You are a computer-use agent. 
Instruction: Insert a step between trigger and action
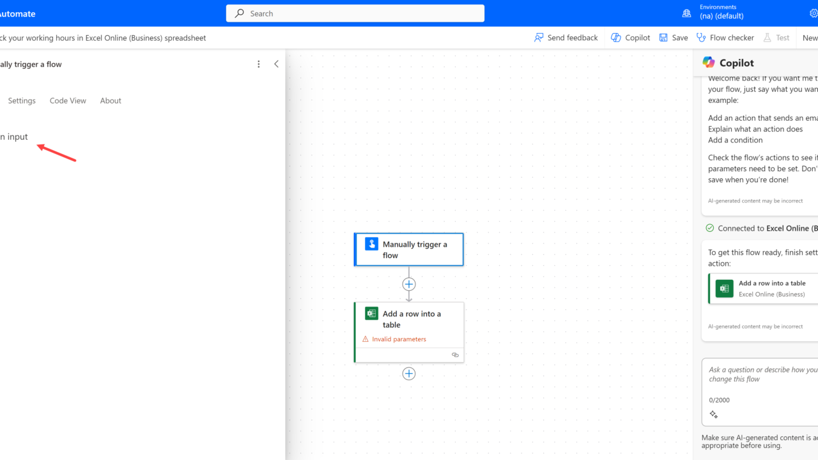409,284
